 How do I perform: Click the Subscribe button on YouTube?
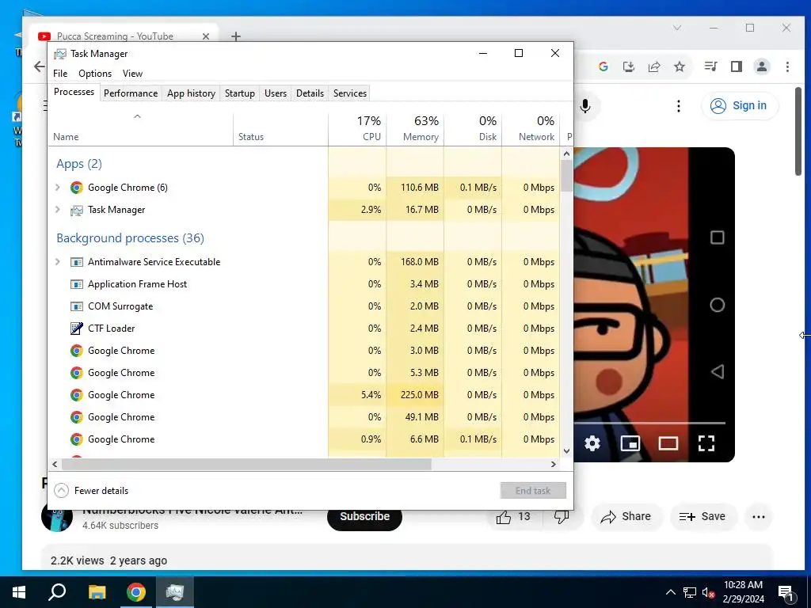tap(364, 516)
